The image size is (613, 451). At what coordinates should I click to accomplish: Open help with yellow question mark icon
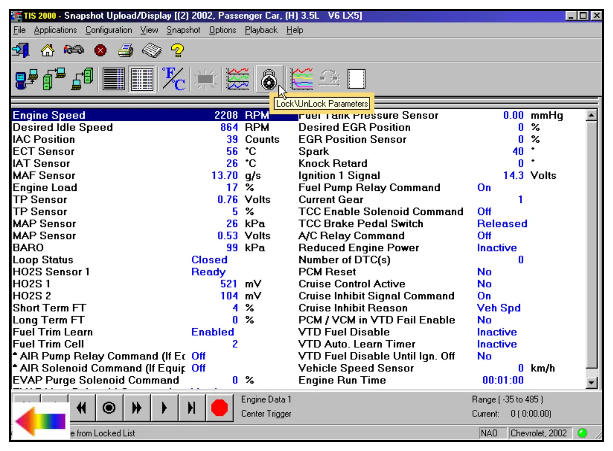pyautogui.click(x=177, y=50)
